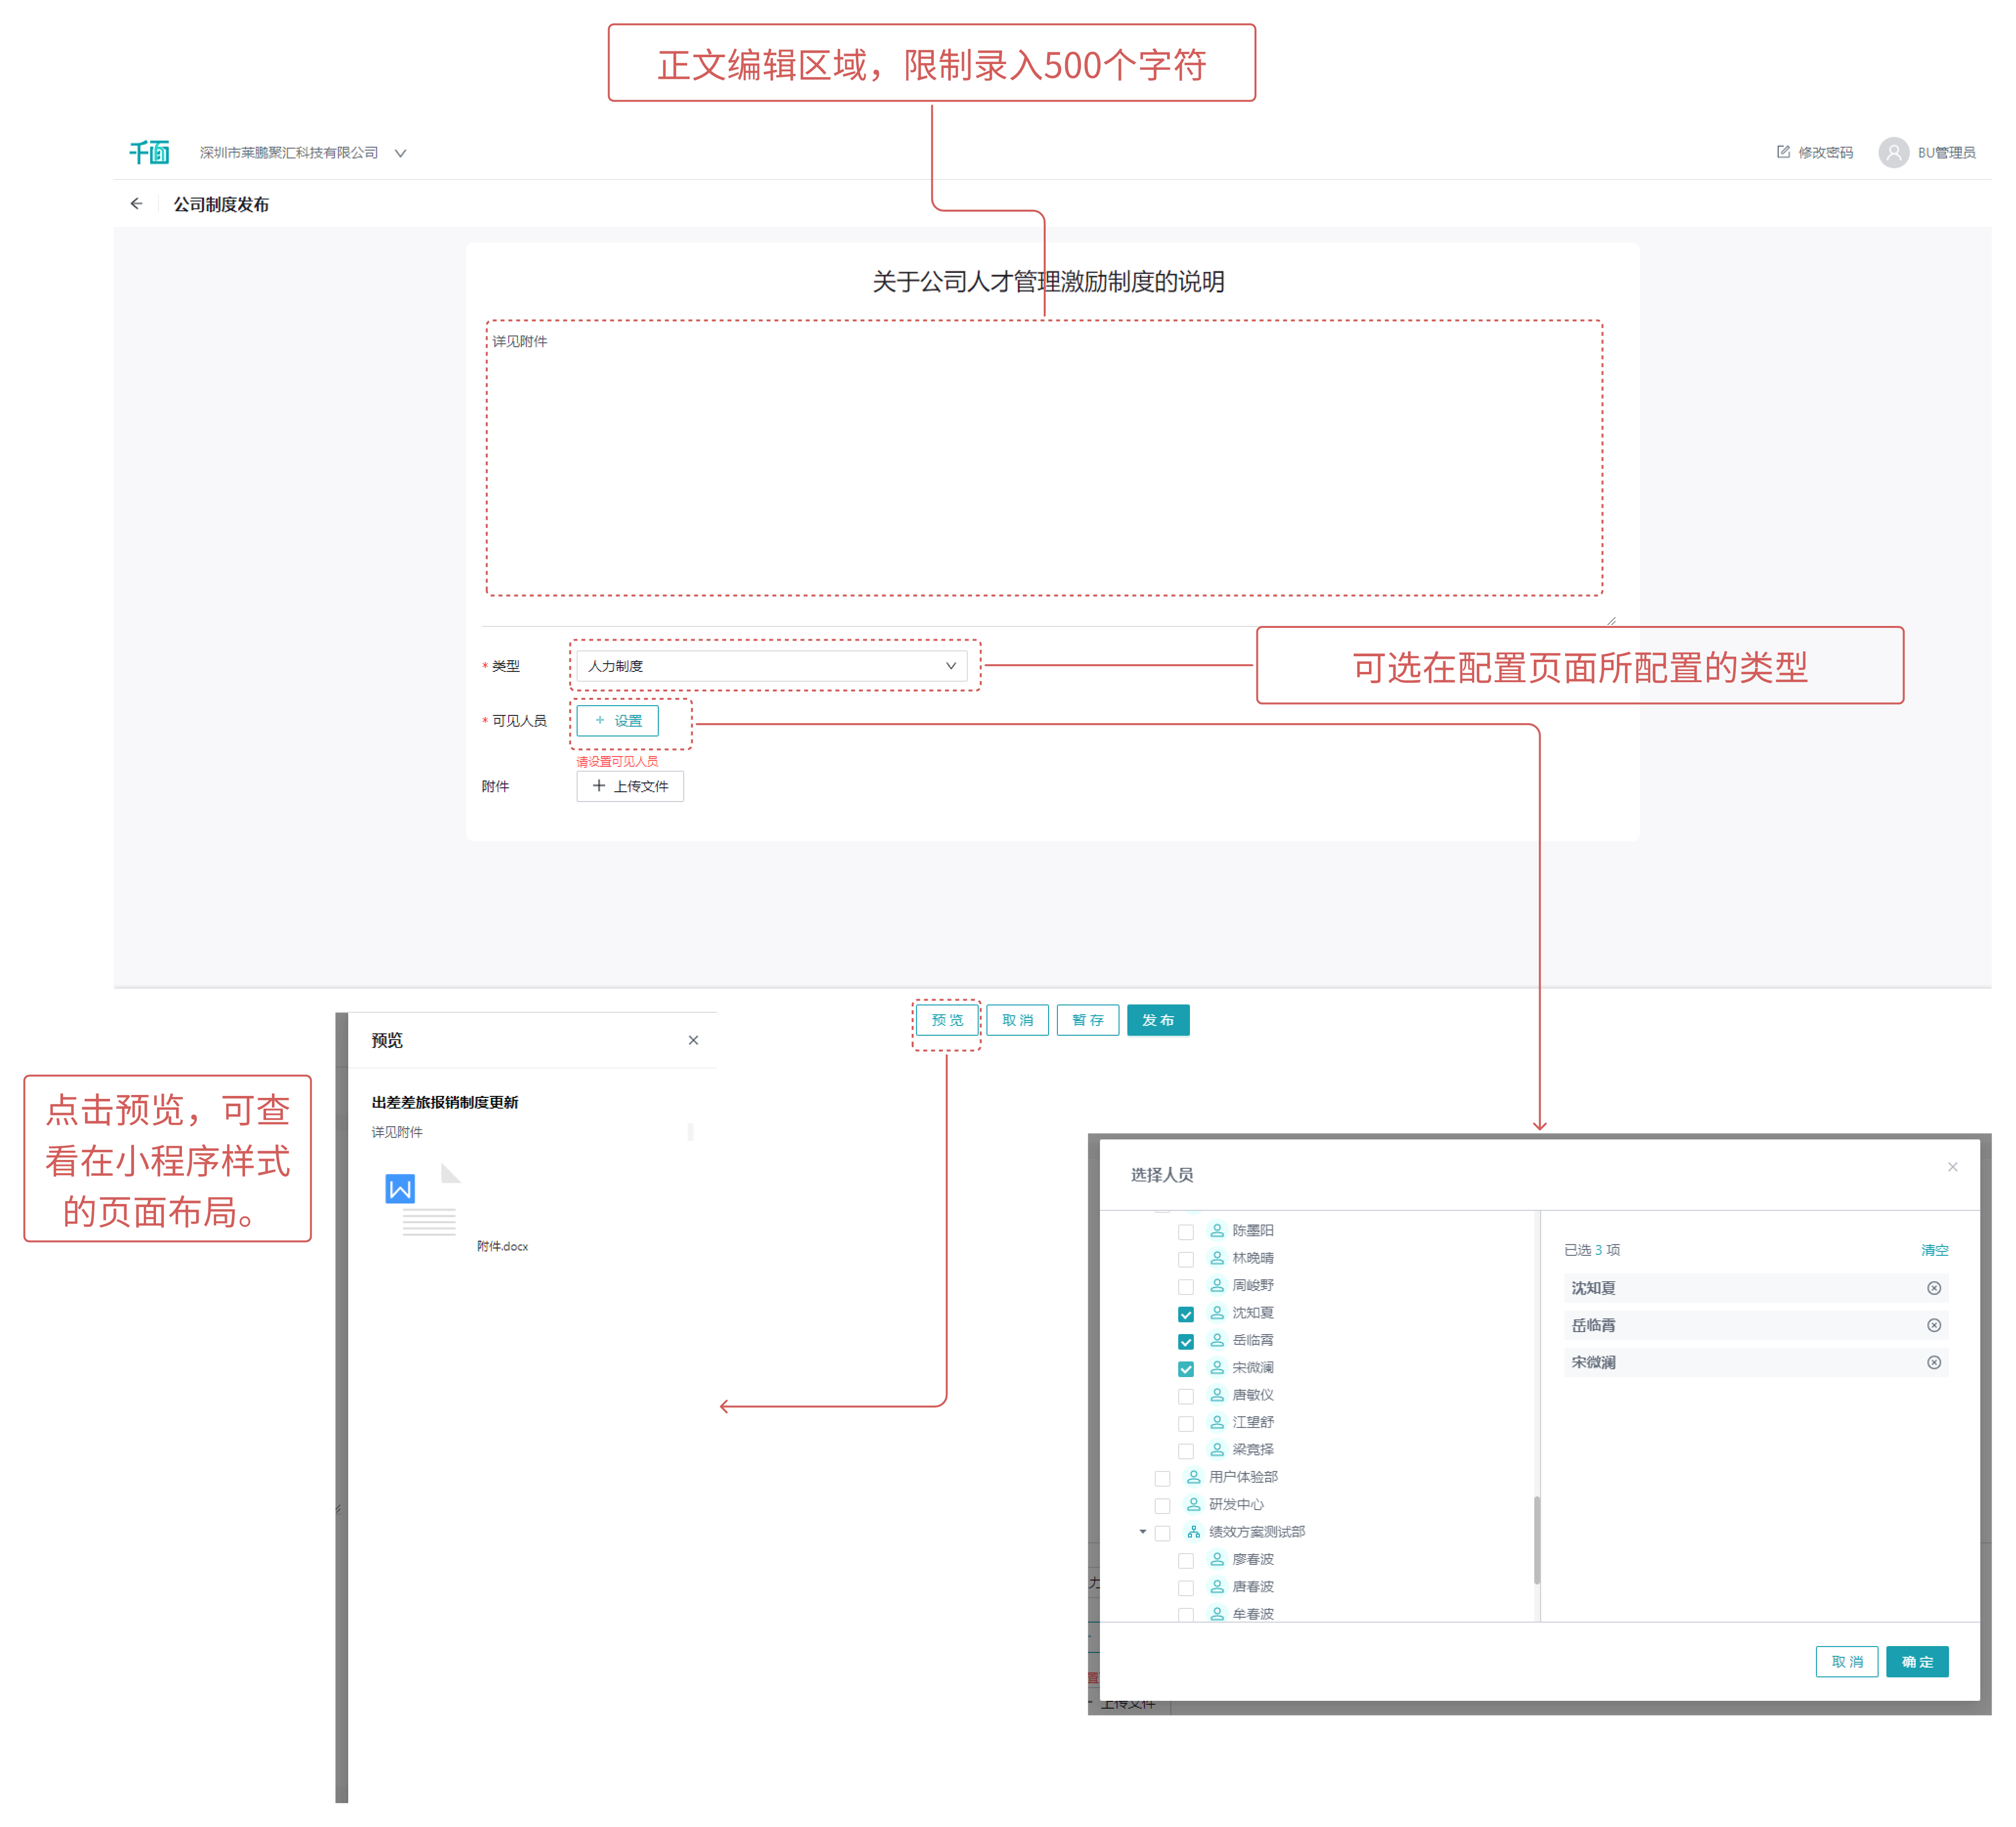
Task: Click the 千面 logo icon
Action: pos(149,152)
